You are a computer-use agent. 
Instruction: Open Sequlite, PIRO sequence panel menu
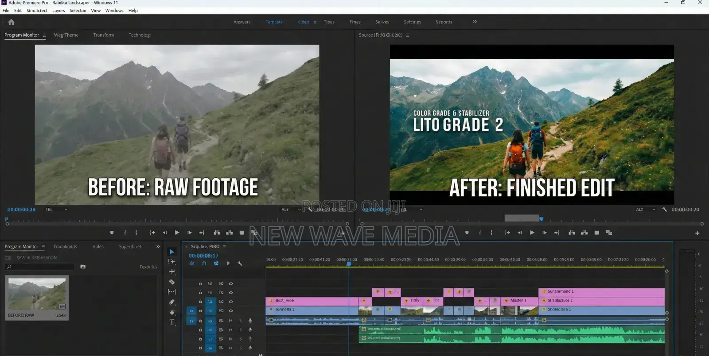(225, 247)
